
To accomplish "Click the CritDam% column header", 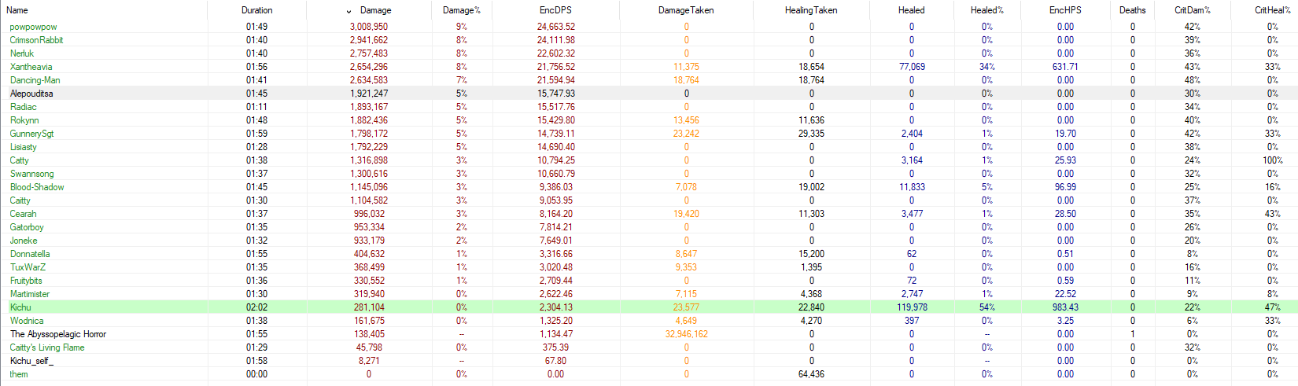I will click(1193, 10).
